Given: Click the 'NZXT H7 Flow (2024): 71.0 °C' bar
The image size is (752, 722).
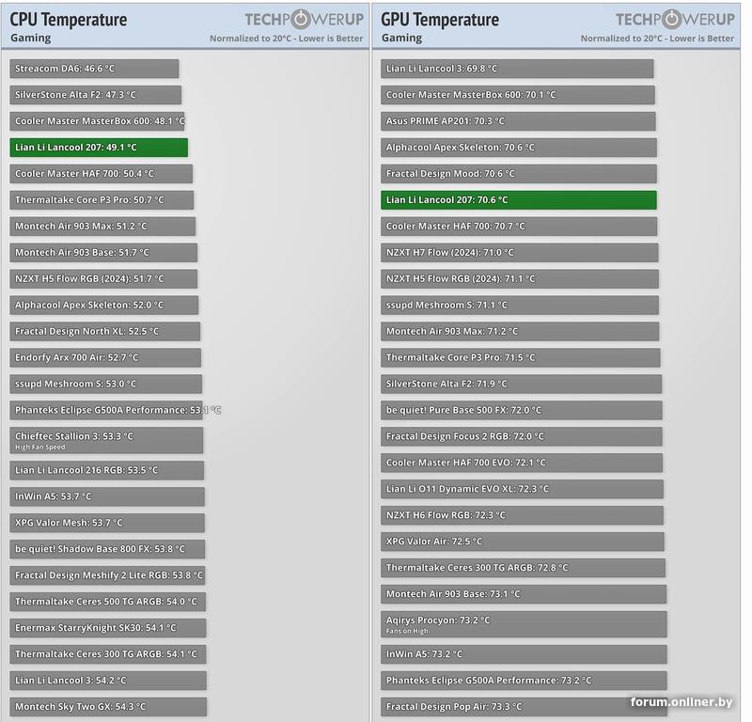Looking at the screenshot, I should [x=520, y=253].
